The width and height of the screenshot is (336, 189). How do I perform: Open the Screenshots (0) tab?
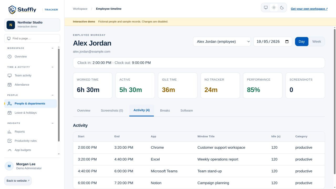112,111
